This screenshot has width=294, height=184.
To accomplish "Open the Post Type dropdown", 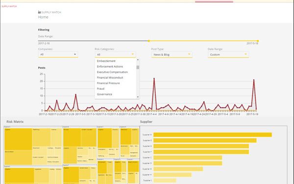I will pyautogui.click(x=172, y=54).
